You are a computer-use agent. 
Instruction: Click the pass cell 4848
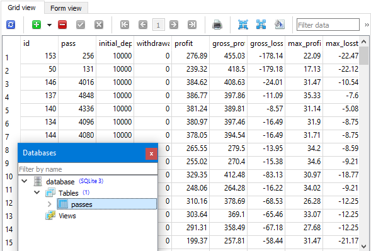tap(77, 96)
